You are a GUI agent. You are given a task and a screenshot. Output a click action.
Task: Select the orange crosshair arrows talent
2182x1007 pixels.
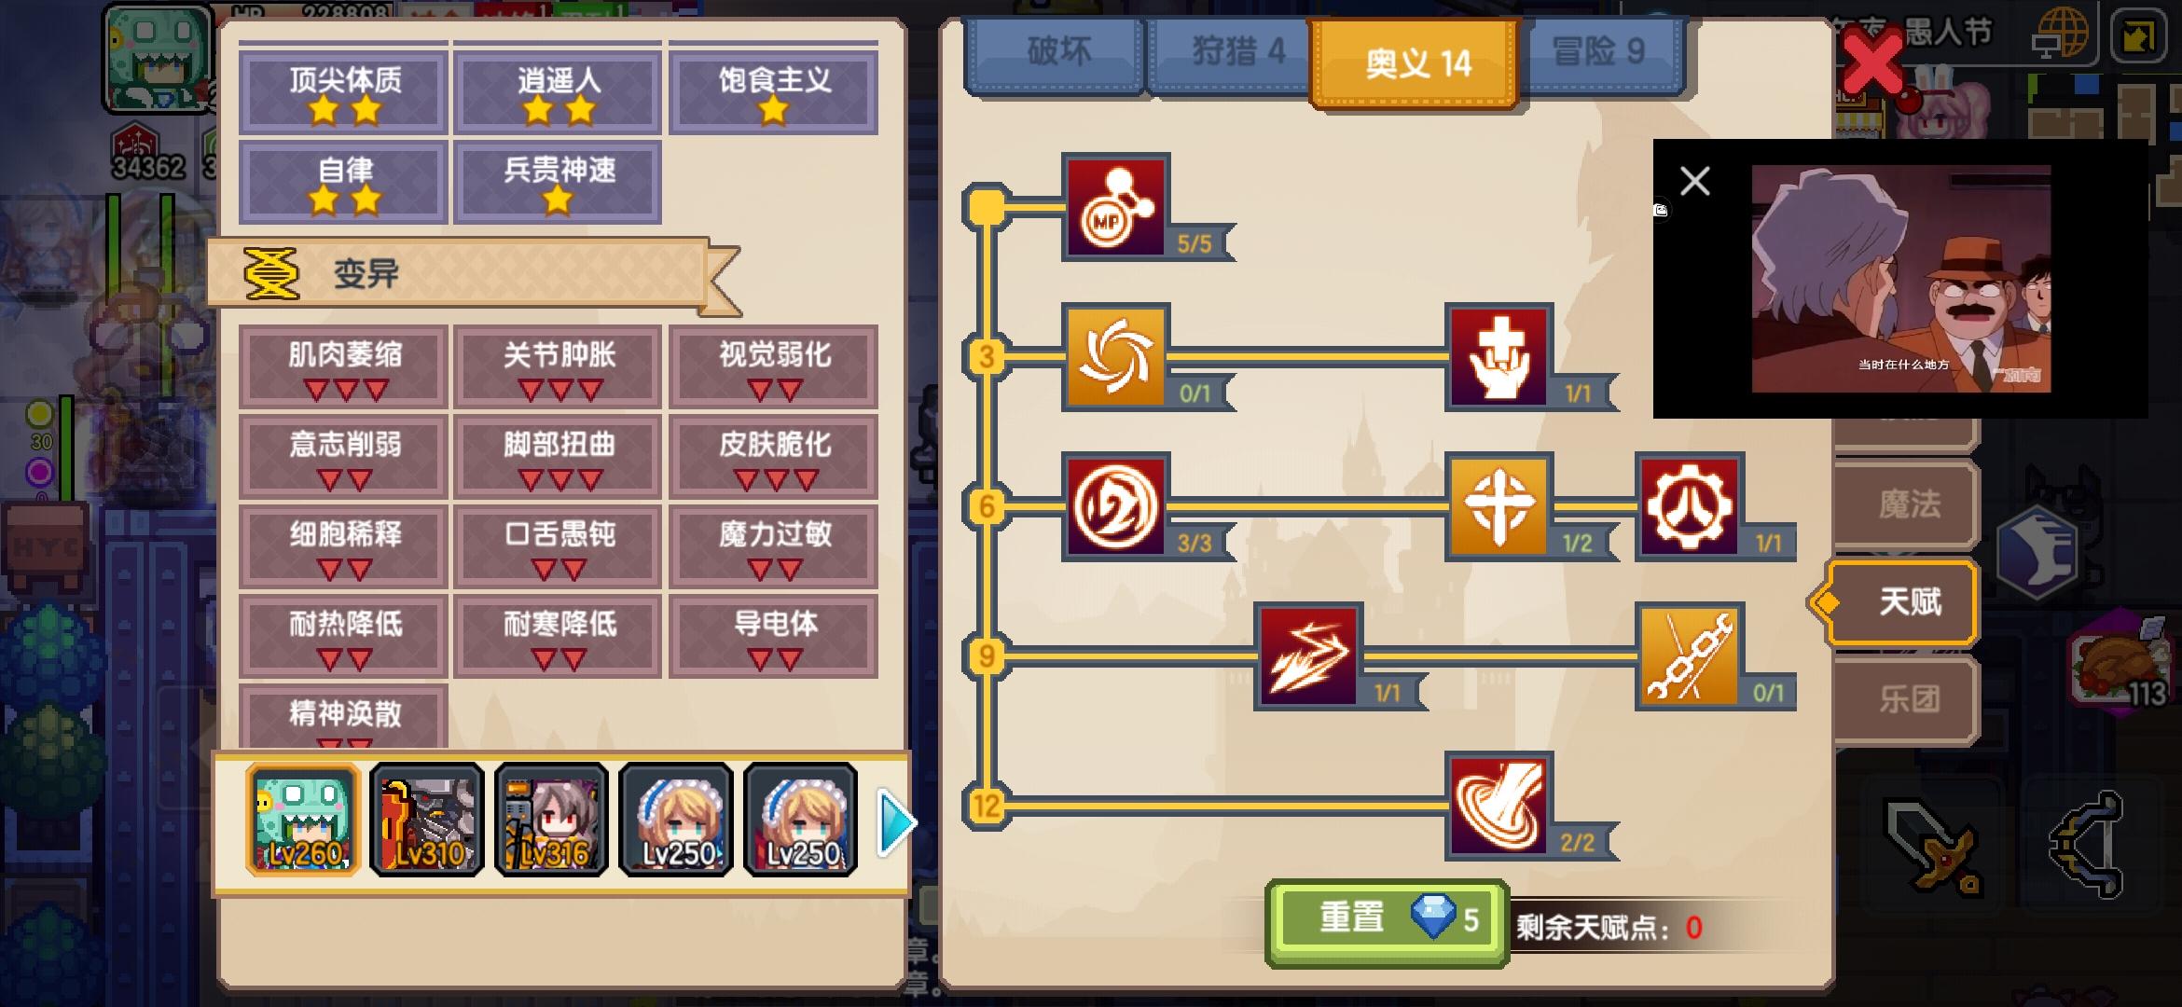[x=1498, y=506]
